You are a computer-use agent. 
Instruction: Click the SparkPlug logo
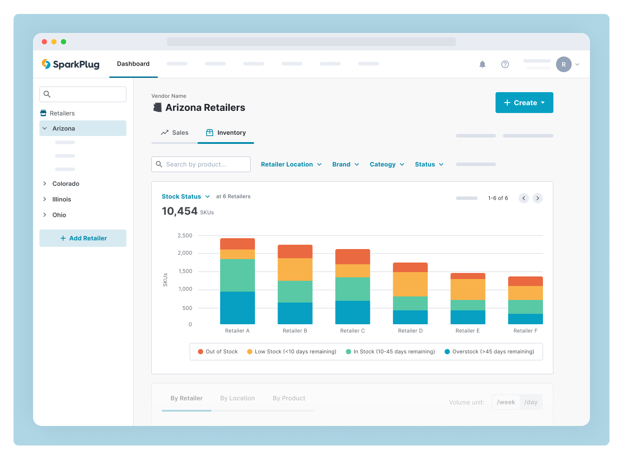70,64
